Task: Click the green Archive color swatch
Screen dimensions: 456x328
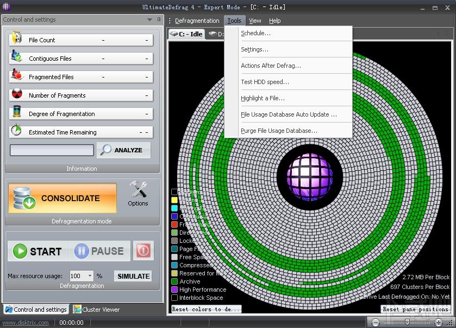Action: [x=174, y=281]
